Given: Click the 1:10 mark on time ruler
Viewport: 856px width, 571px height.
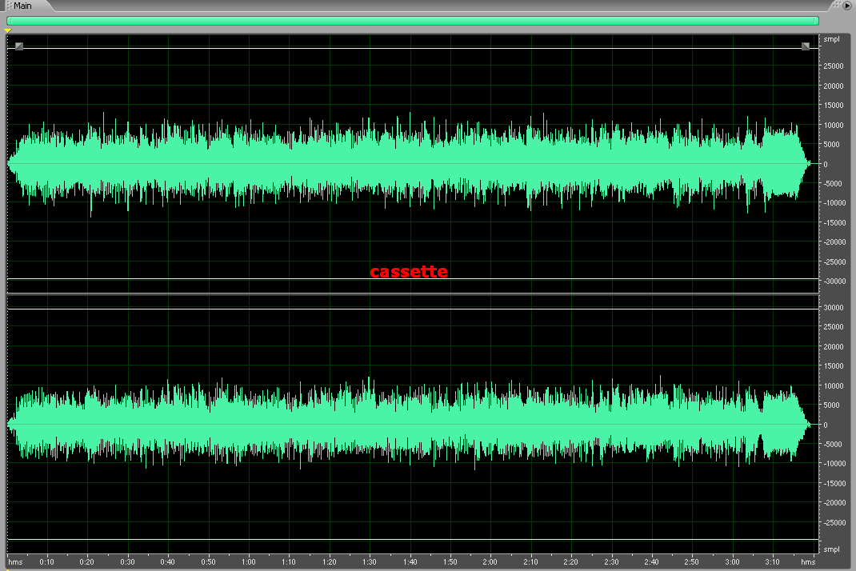Looking at the screenshot, I should pos(289,561).
